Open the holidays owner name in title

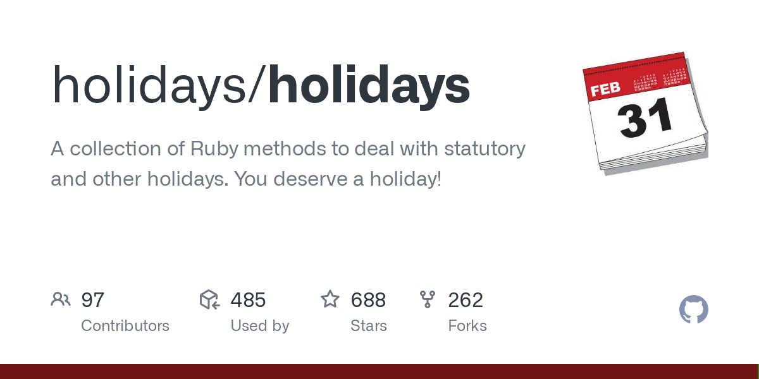pos(151,86)
